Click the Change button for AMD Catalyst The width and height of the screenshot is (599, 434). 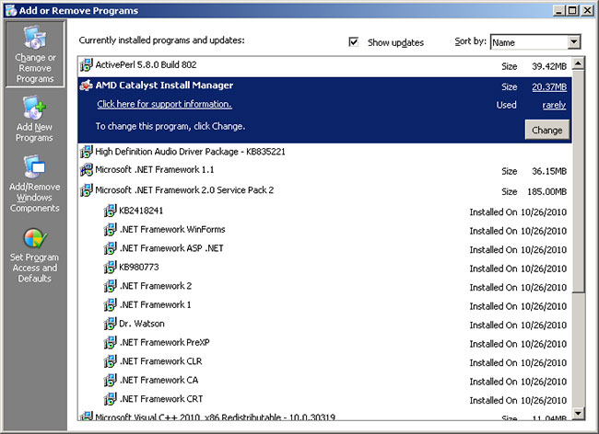click(547, 130)
